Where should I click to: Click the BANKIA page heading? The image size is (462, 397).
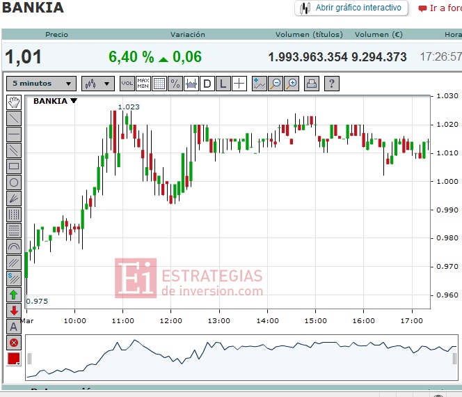(x=33, y=8)
